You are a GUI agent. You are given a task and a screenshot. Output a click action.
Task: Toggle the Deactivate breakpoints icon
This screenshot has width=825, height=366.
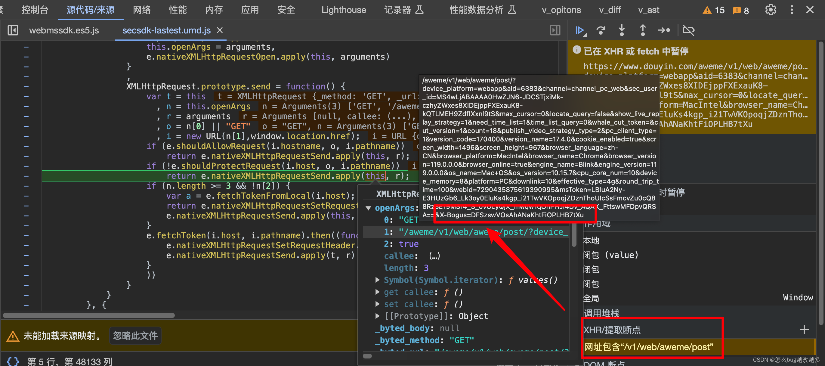pos(688,30)
